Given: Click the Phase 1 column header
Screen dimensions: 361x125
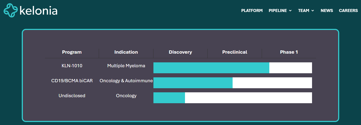Looking at the screenshot, I should pos(289,52).
